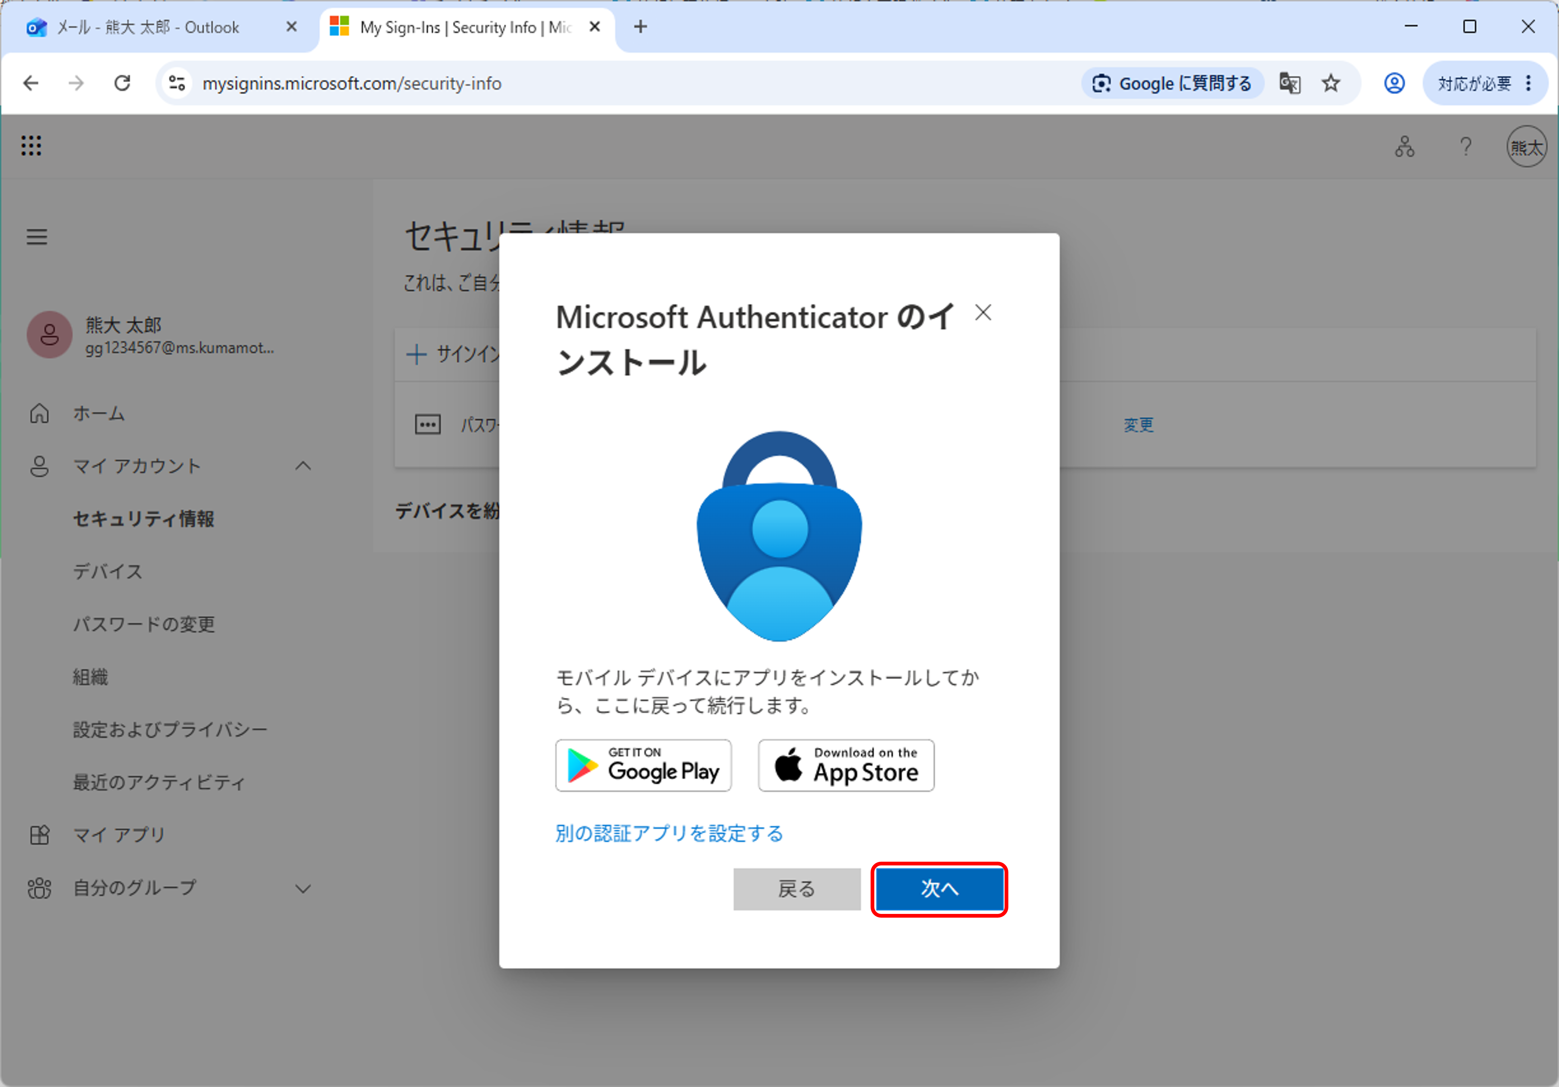This screenshot has width=1559, height=1087.
Task: Select the ホーム home icon in sidebar
Action: coord(39,413)
